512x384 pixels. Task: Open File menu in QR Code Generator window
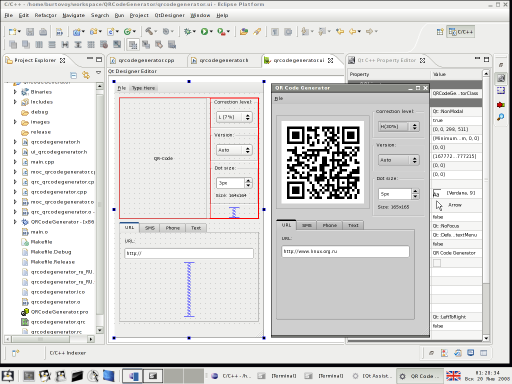278,98
